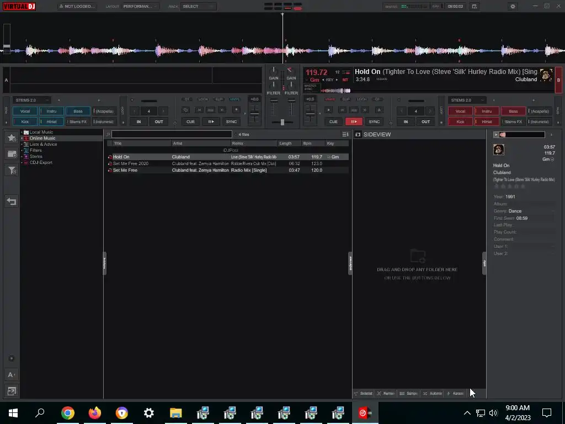565x424 pixels.
Task: Click the loop icon button on deck A
Action: (186, 110)
